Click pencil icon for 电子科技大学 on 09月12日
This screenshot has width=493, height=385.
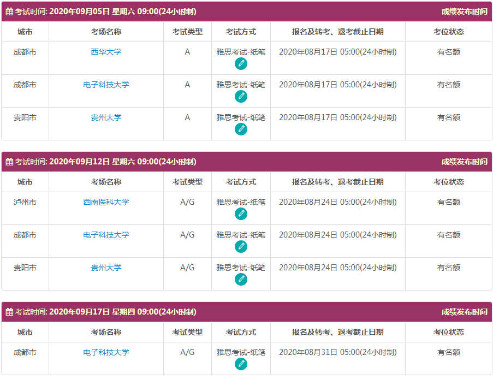(241, 247)
